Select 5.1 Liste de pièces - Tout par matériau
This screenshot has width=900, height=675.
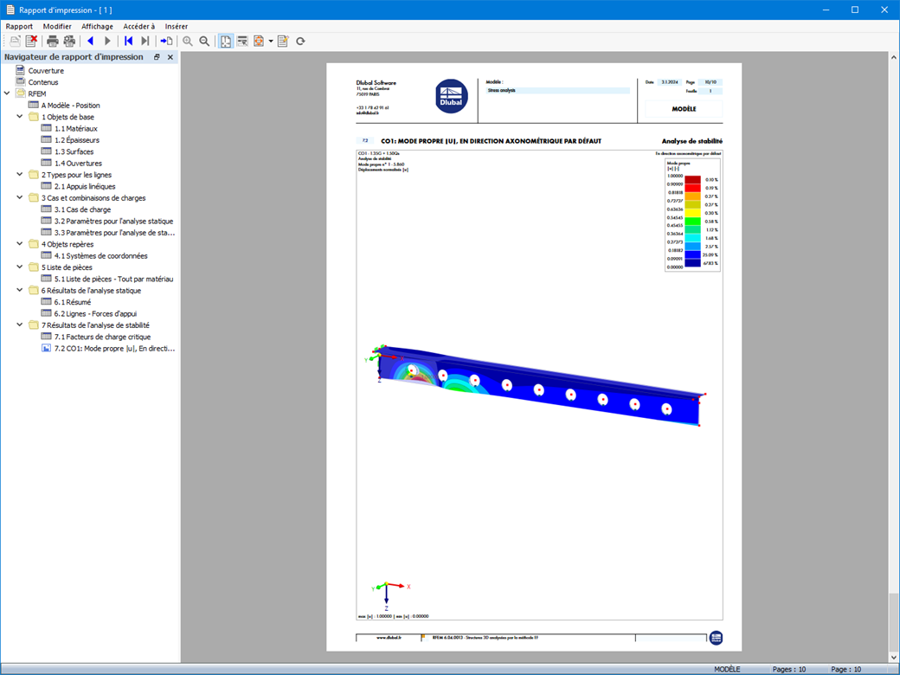(x=113, y=279)
